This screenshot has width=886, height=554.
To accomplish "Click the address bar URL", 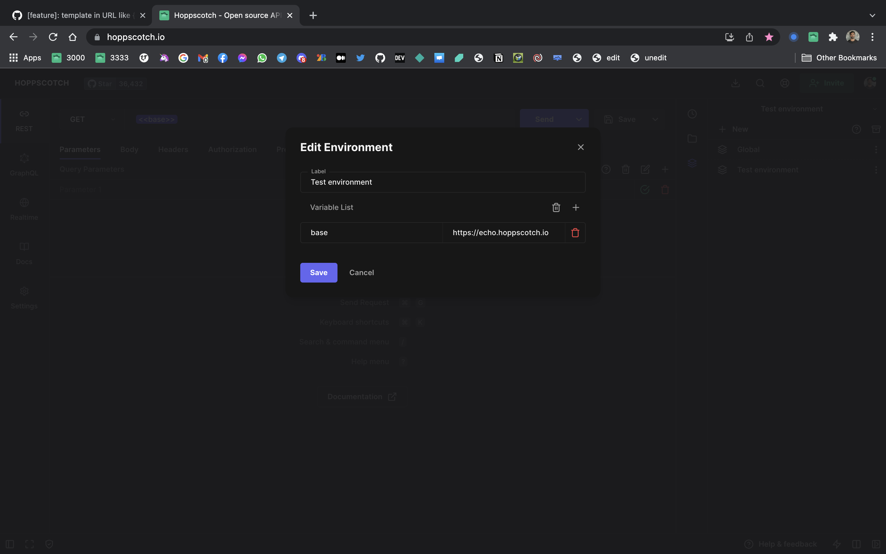I will click(136, 37).
